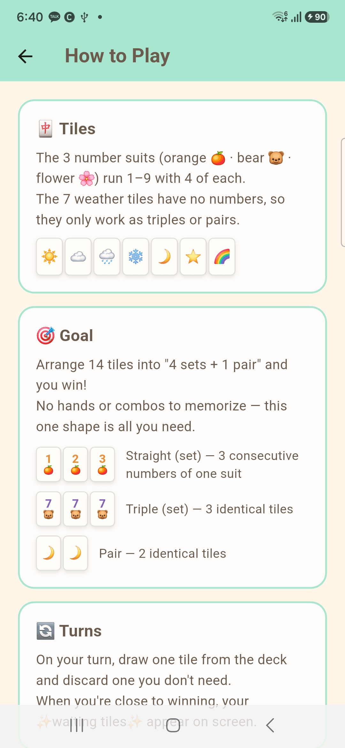Image resolution: width=345 pixels, height=748 pixels.
Task: Tap the first moon tile in Pair example
Action: pos(49,553)
